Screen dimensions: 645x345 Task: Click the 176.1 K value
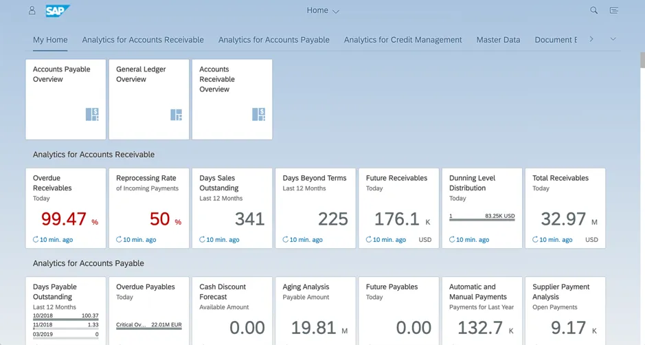[403, 219]
